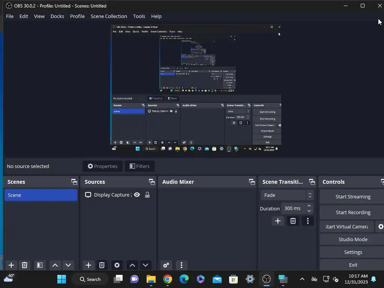Open advanced audio properties gears icon
The height and width of the screenshot is (288, 384).
pos(166,265)
